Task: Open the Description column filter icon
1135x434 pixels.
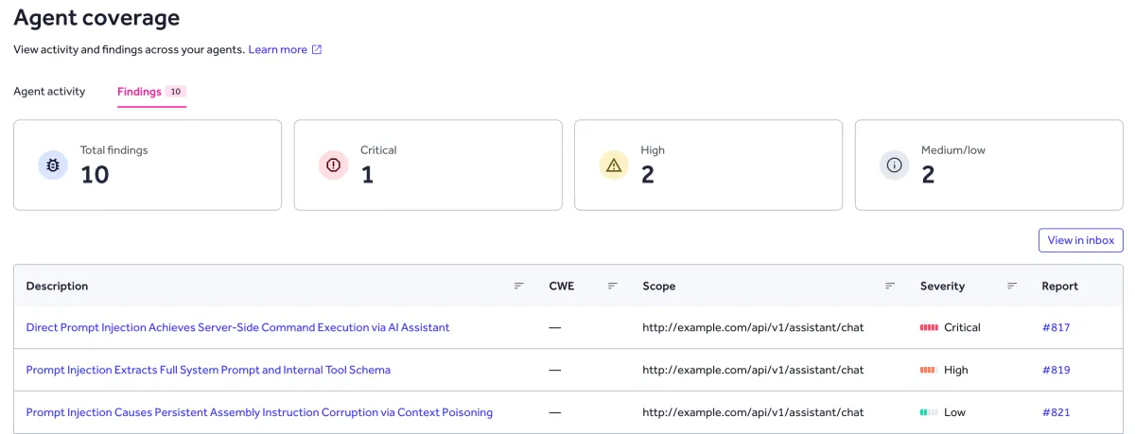Action: pos(518,286)
